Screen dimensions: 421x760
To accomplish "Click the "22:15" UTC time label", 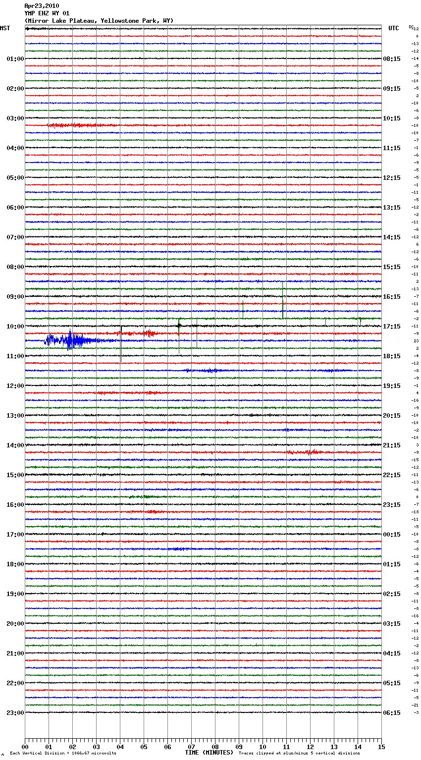I will tap(392, 475).
